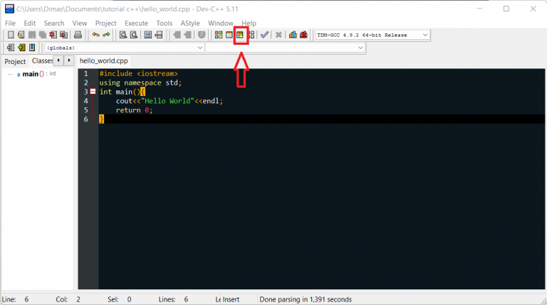Click the Insert mode status bar entry
The image size is (547, 305).
click(231, 299)
